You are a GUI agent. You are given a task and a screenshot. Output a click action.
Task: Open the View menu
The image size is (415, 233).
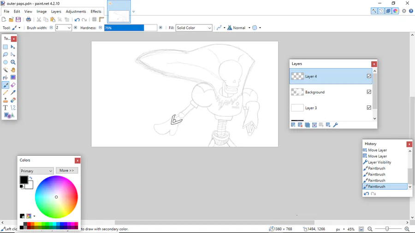(x=28, y=12)
